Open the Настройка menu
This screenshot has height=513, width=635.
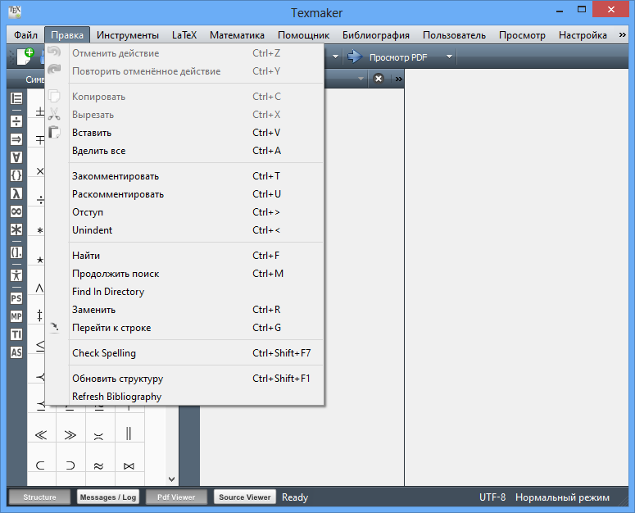[x=583, y=34]
